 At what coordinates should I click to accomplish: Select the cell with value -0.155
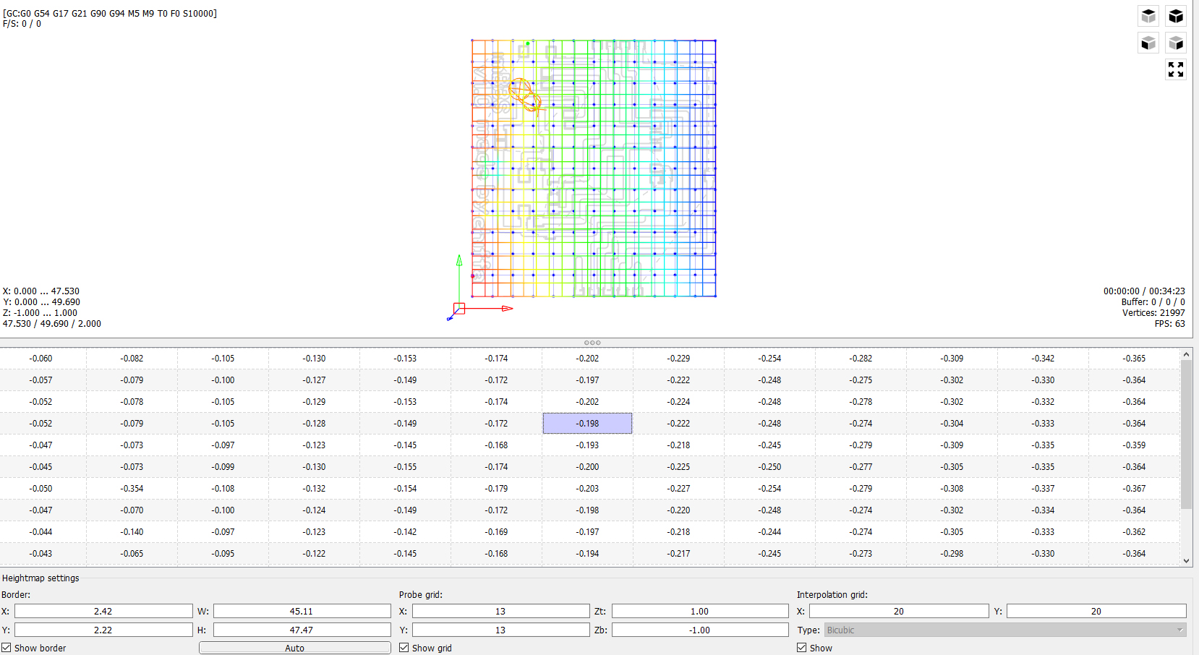405,467
